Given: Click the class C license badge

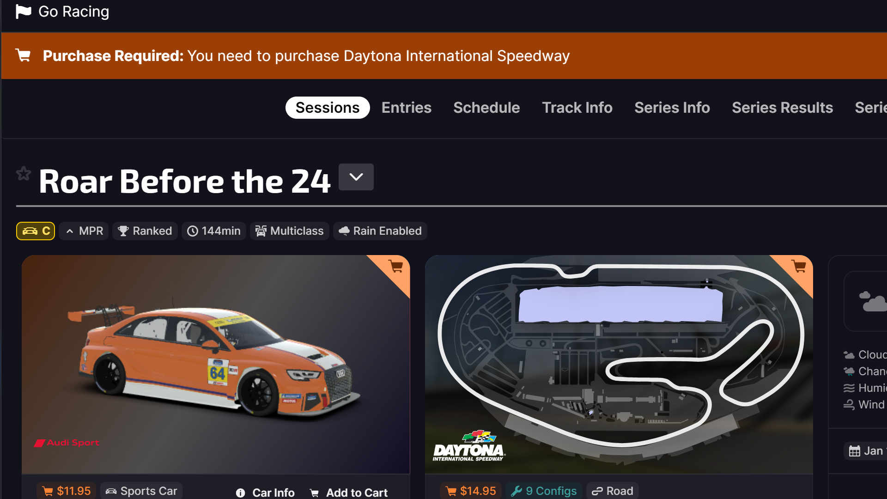Looking at the screenshot, I should [36, 231].
